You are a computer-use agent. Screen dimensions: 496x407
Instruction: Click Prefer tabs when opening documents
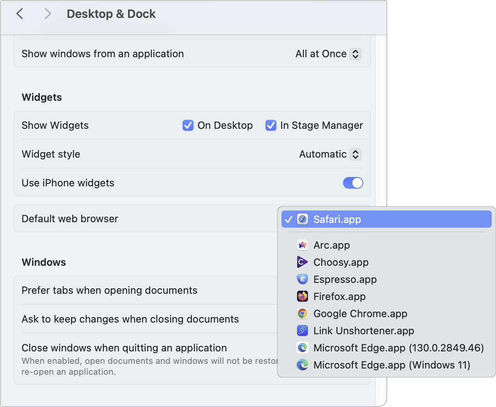click(x=109, y=290)
